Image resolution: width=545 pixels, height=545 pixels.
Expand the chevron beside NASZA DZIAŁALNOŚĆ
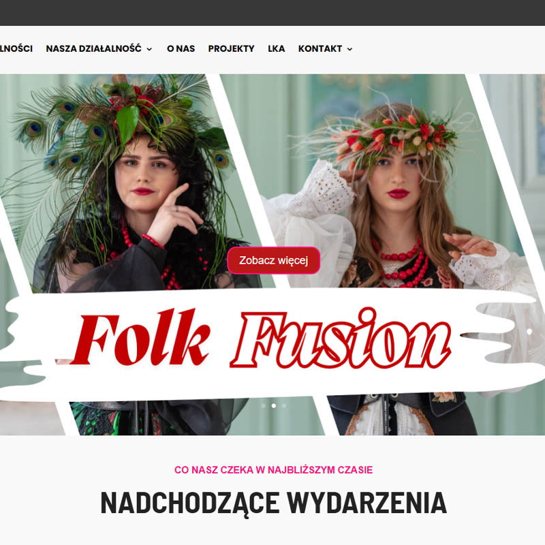[149, 49]
